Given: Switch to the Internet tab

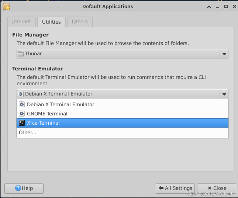Looking at the screenshot, I should click(21, 22).
